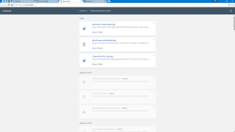Open the 7-days story.jpg download
This screenshot has height=132, width=235.
(103, 56)
